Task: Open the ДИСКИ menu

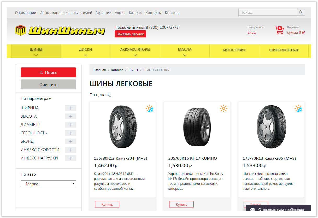Action: coord(86,51)
